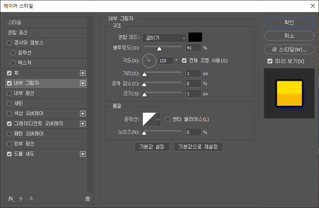Enable the 윤곽선 sub-option checkbox
This screenshot has height=208, width=319.
click(13, 53)
